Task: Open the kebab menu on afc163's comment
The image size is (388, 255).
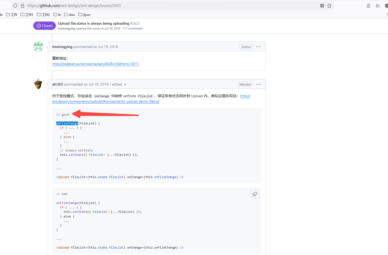Action: pos(258,84)
